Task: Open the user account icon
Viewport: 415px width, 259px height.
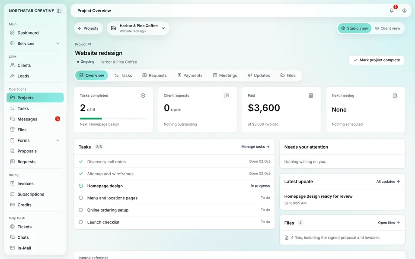Action: coord(404,10)
